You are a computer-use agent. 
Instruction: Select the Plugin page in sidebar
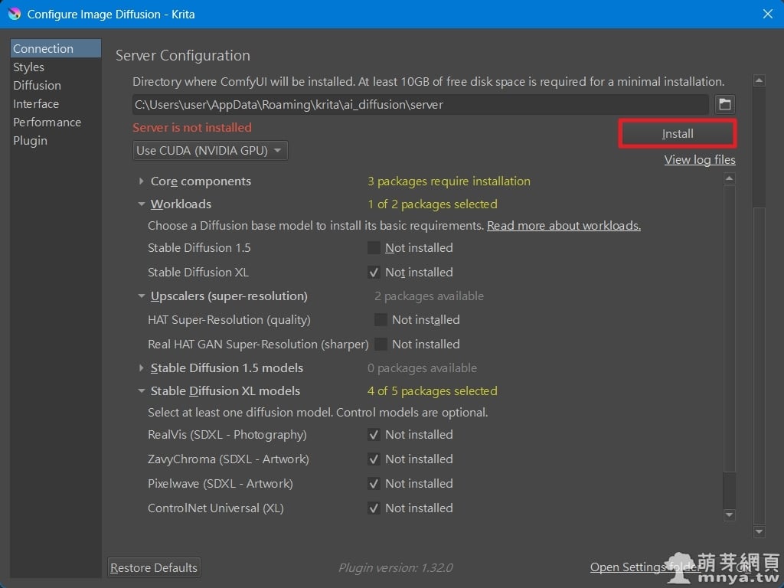tap(30, 141)
